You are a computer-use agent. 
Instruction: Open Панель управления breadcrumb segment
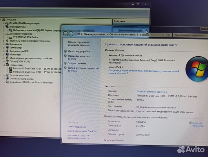click(94, 34)
